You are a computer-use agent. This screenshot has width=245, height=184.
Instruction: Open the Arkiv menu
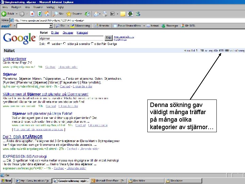pos(5,7)
